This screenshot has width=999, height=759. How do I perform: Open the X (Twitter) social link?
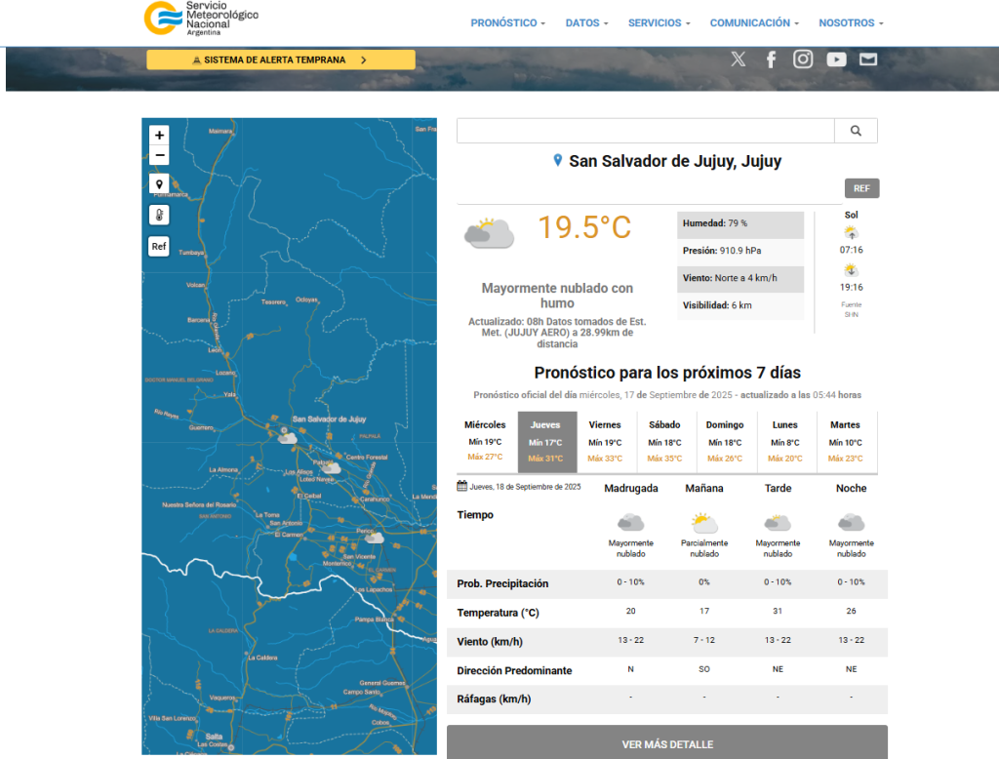pos(739,60)
